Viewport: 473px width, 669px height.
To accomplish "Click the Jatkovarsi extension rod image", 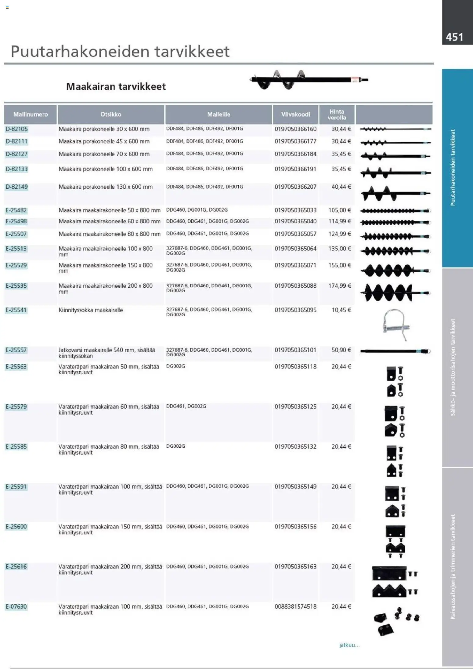I will tap(395, 351).
